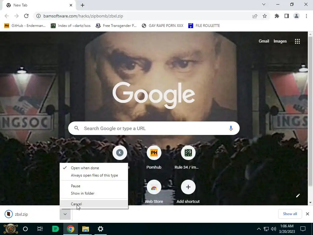Choose Show in folder
Screen dimensions: 313x235
94,193
